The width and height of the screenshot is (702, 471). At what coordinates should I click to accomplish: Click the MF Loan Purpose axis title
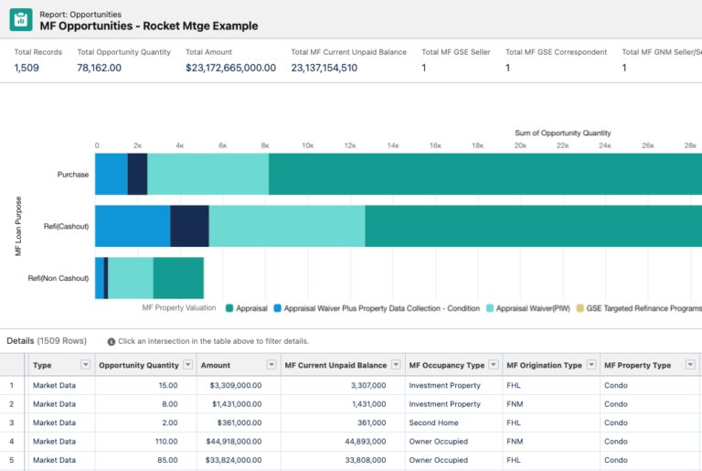tap(18, 226)
